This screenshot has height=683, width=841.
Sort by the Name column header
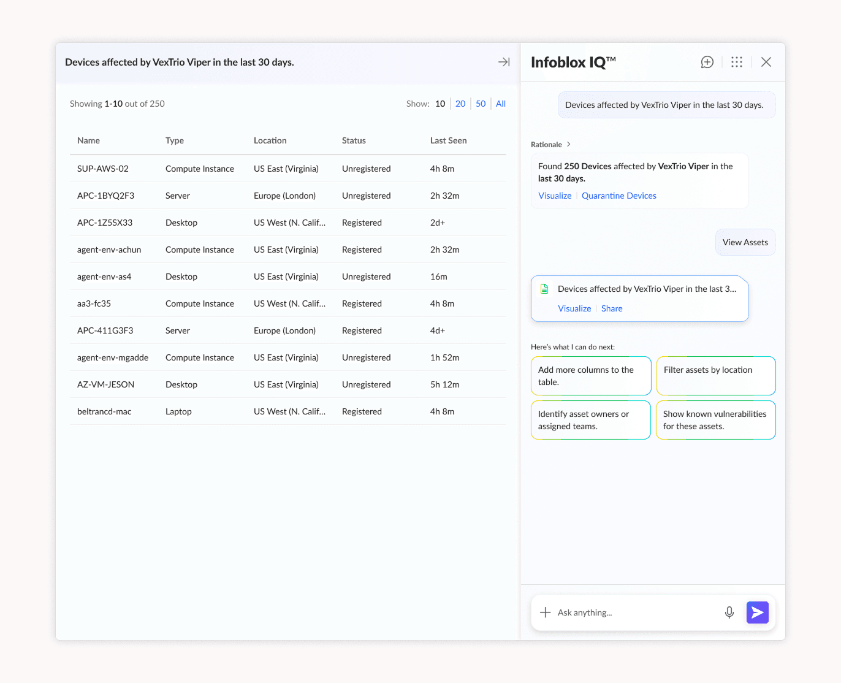[88, 140]
